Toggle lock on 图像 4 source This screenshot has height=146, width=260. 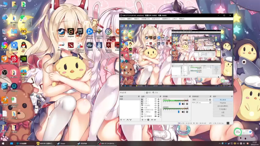pos(158,99)
